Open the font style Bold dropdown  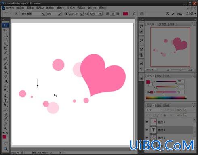60,14
